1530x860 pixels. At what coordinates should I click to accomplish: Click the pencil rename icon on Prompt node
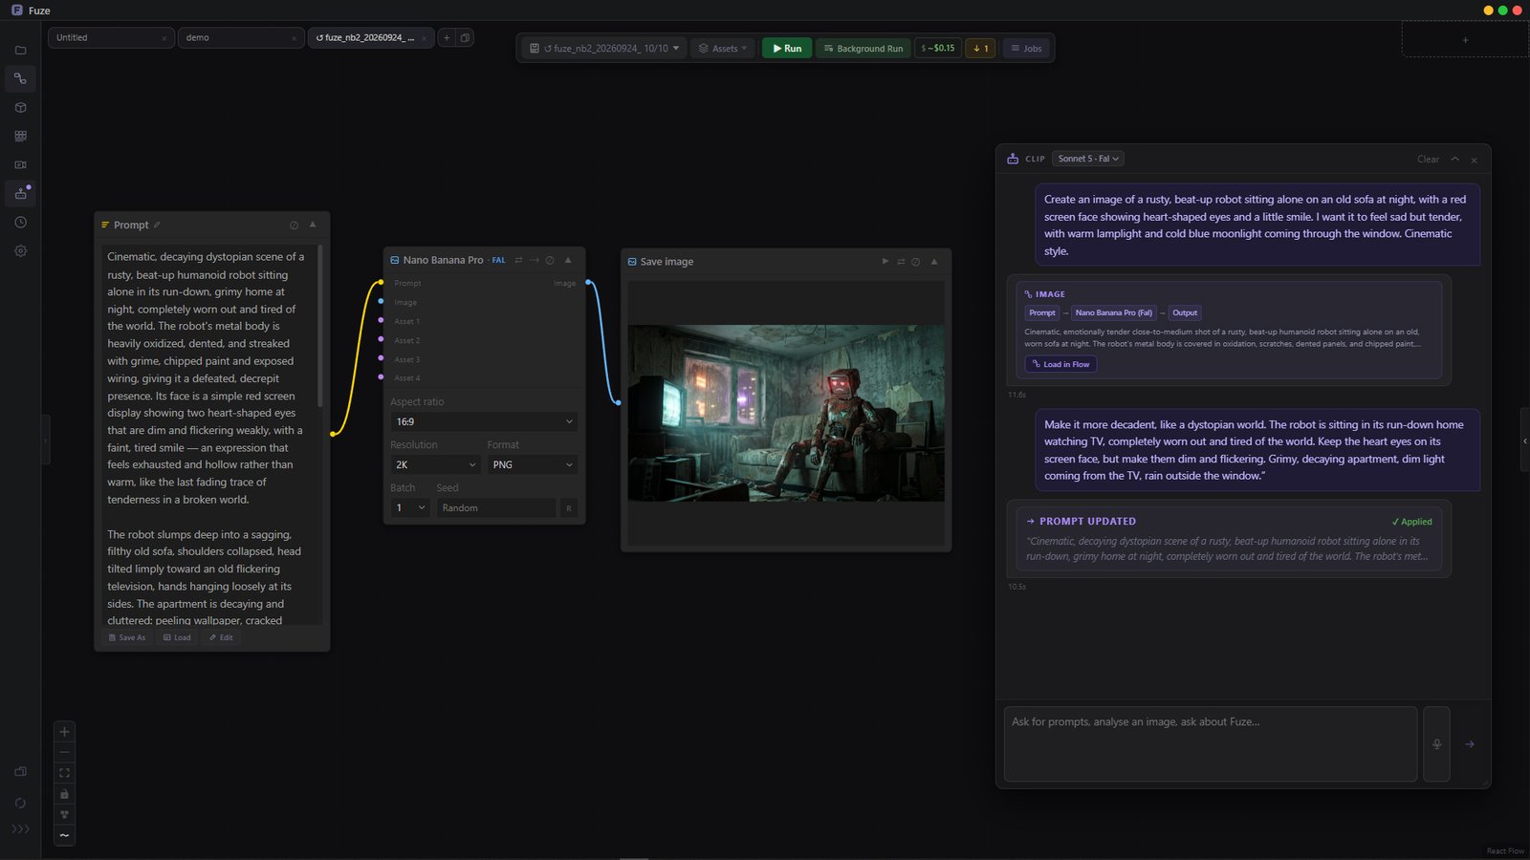tap(157, 225)
